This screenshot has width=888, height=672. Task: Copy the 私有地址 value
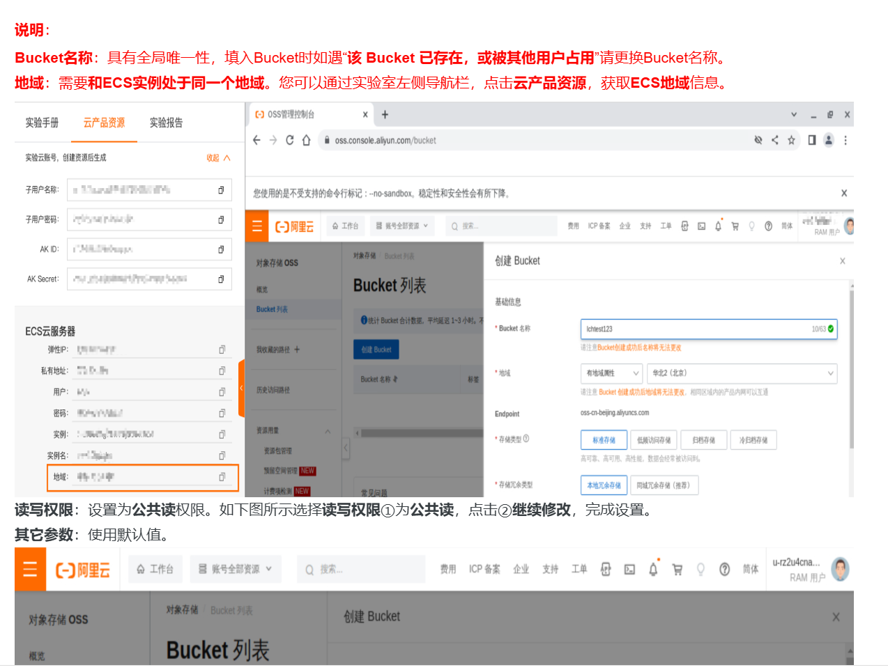click(222, 371)
